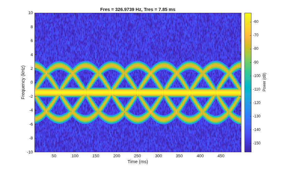
Task: Click the bright yellow horizontal band near -1.5 kHz
Action: click(x=138, y=92)
